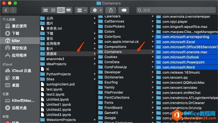The image size is (218, 123).
Task: Select the com.microsoft.Outlook folder icon
Action: 159,57
